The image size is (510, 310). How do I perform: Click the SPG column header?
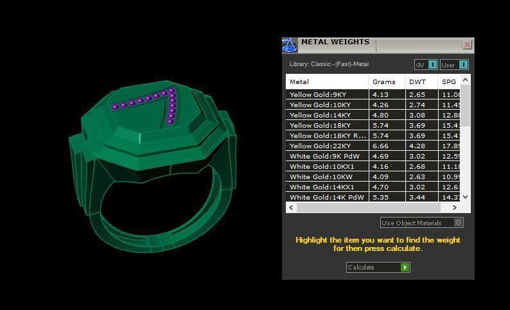click(449, 82)
